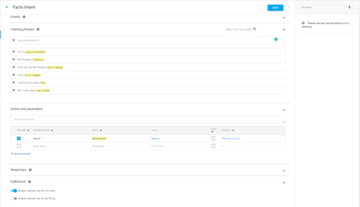Click the SAVE button
This screenshot has width=360, height=207.
pos(275,8)
